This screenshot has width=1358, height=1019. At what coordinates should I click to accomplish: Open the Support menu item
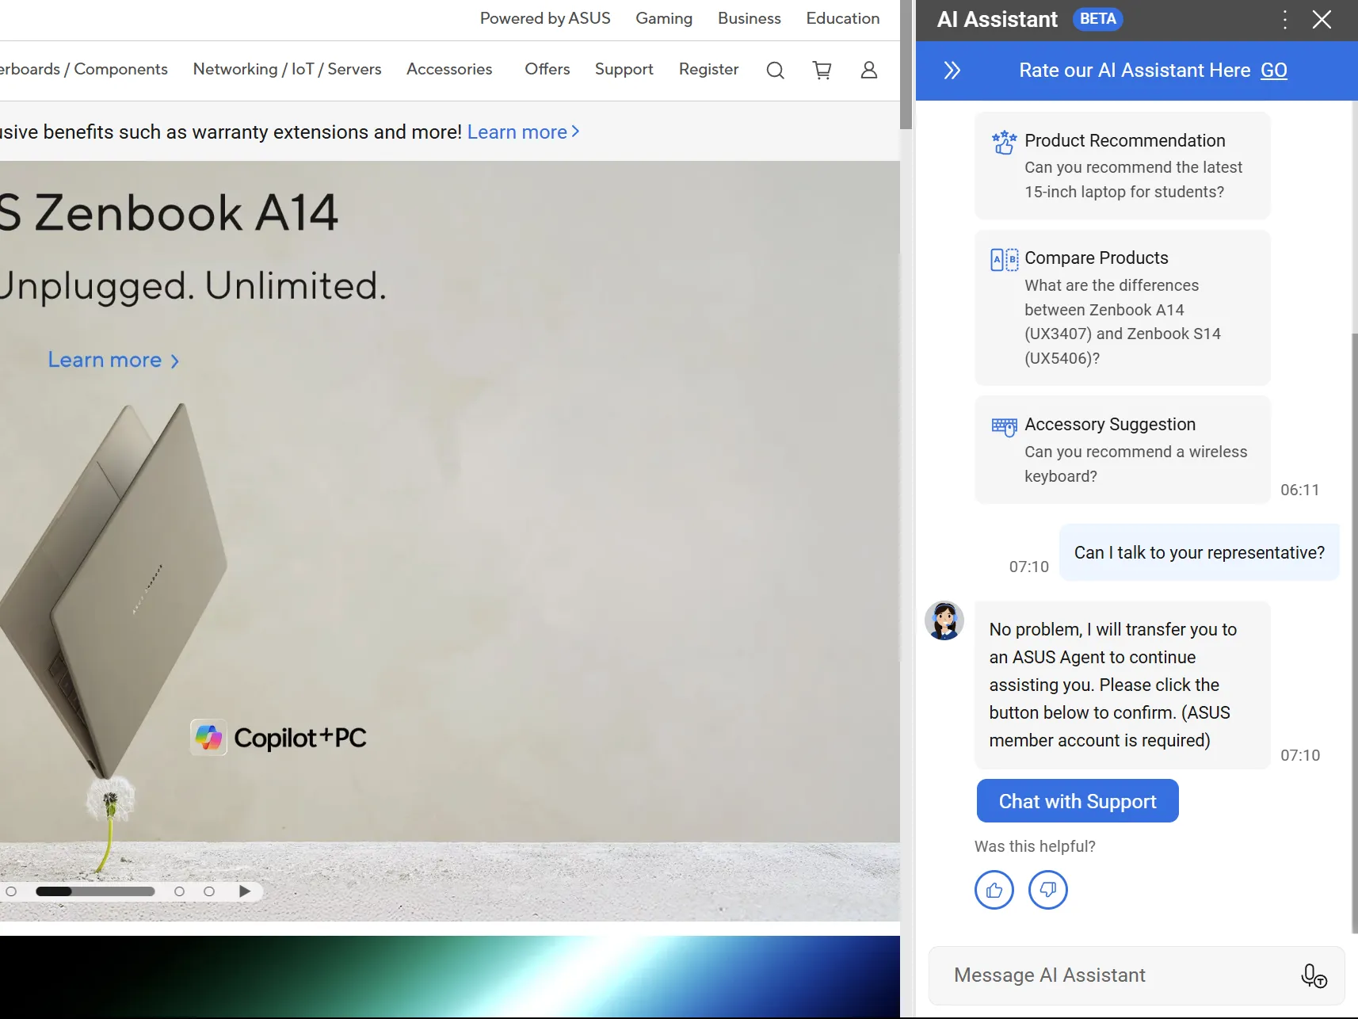[x=624, y=70]
